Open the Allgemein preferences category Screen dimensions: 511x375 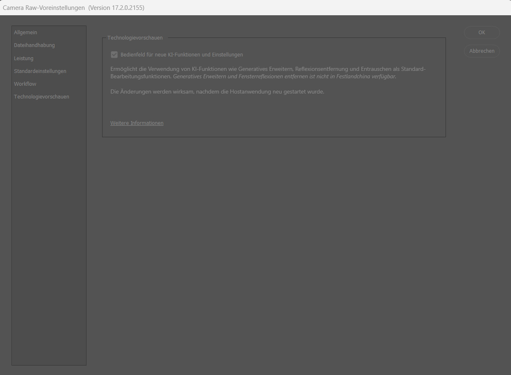[26, 33]
